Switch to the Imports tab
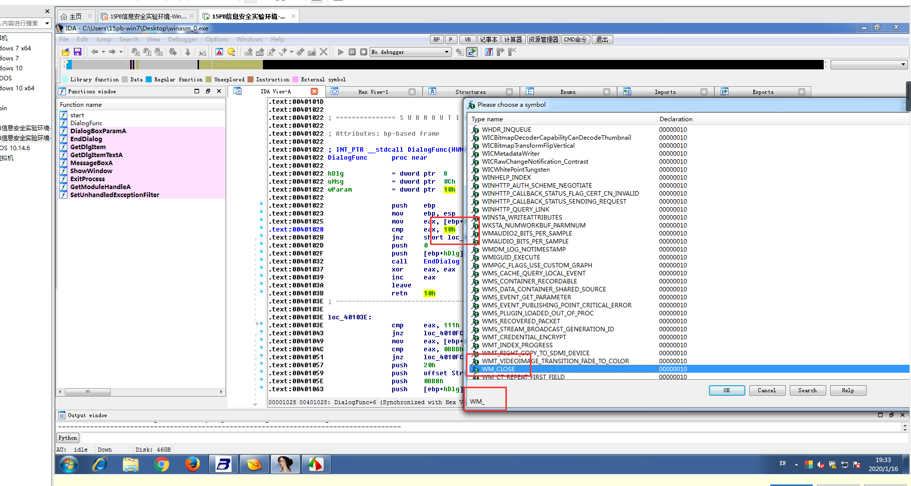Image resolution: width=911 pixels, height=486 pixels. [x=665, y=92]
